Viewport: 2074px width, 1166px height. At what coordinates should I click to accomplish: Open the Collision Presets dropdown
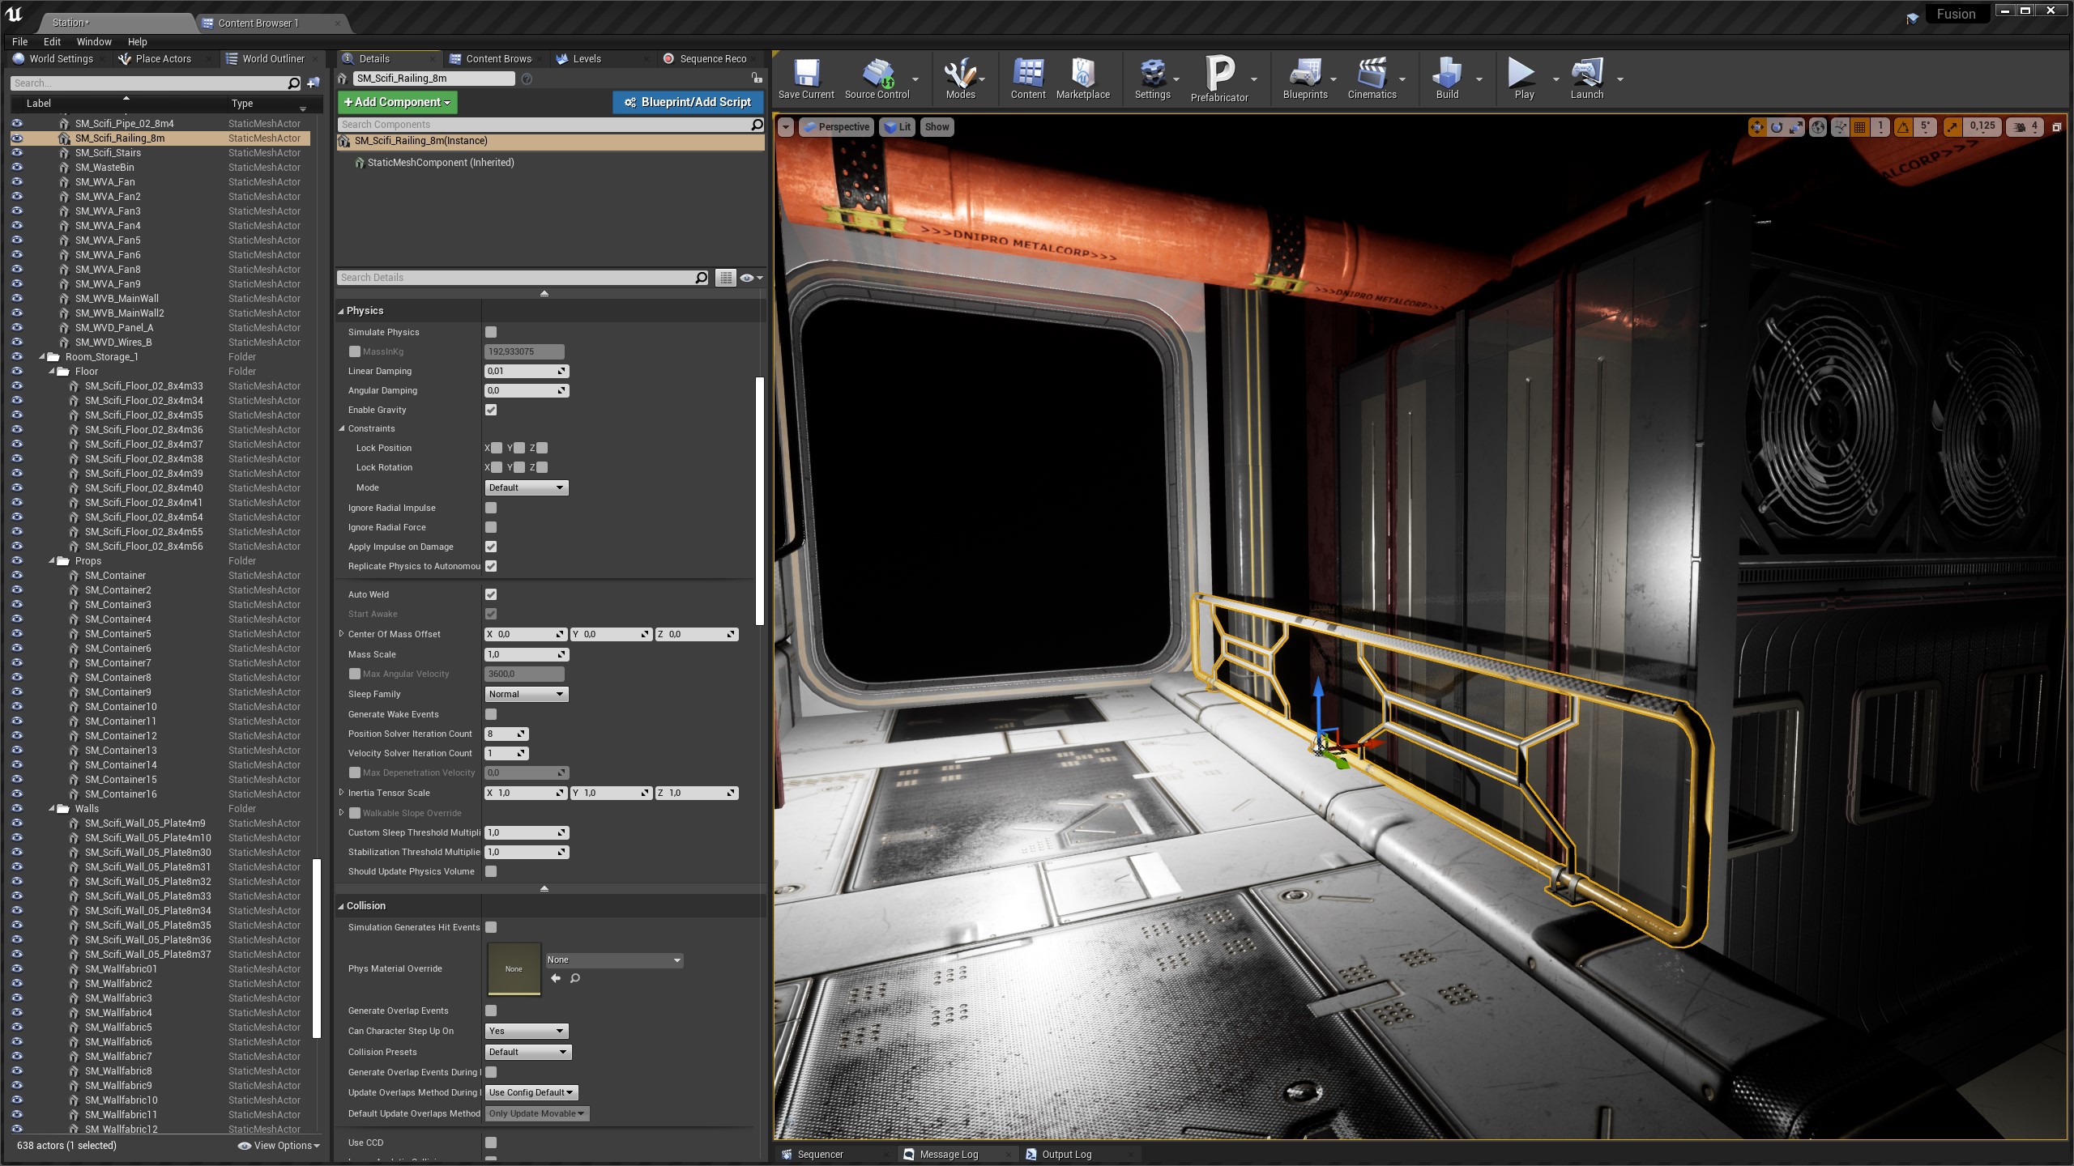coord(528,1052)
